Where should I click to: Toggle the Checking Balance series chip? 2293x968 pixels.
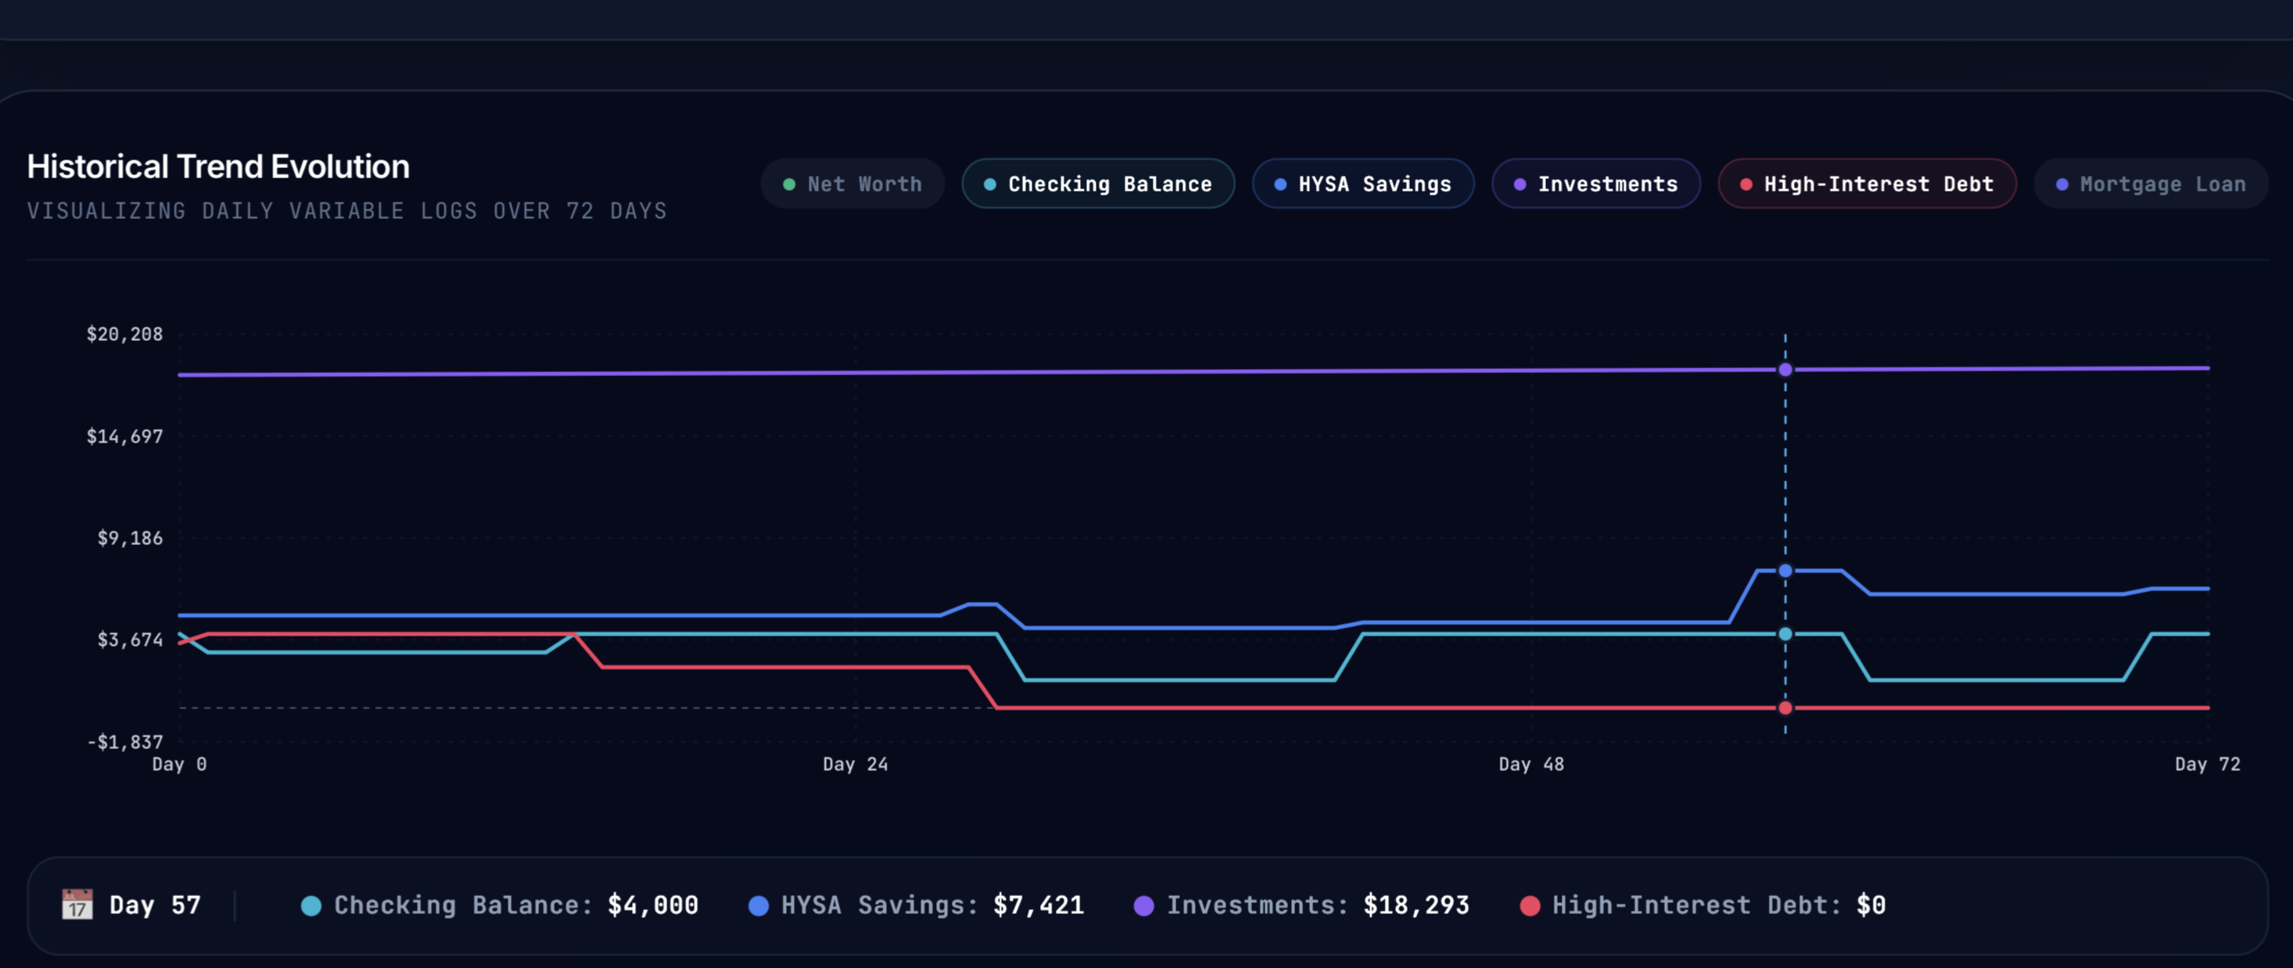click(x=1097, y=185)
